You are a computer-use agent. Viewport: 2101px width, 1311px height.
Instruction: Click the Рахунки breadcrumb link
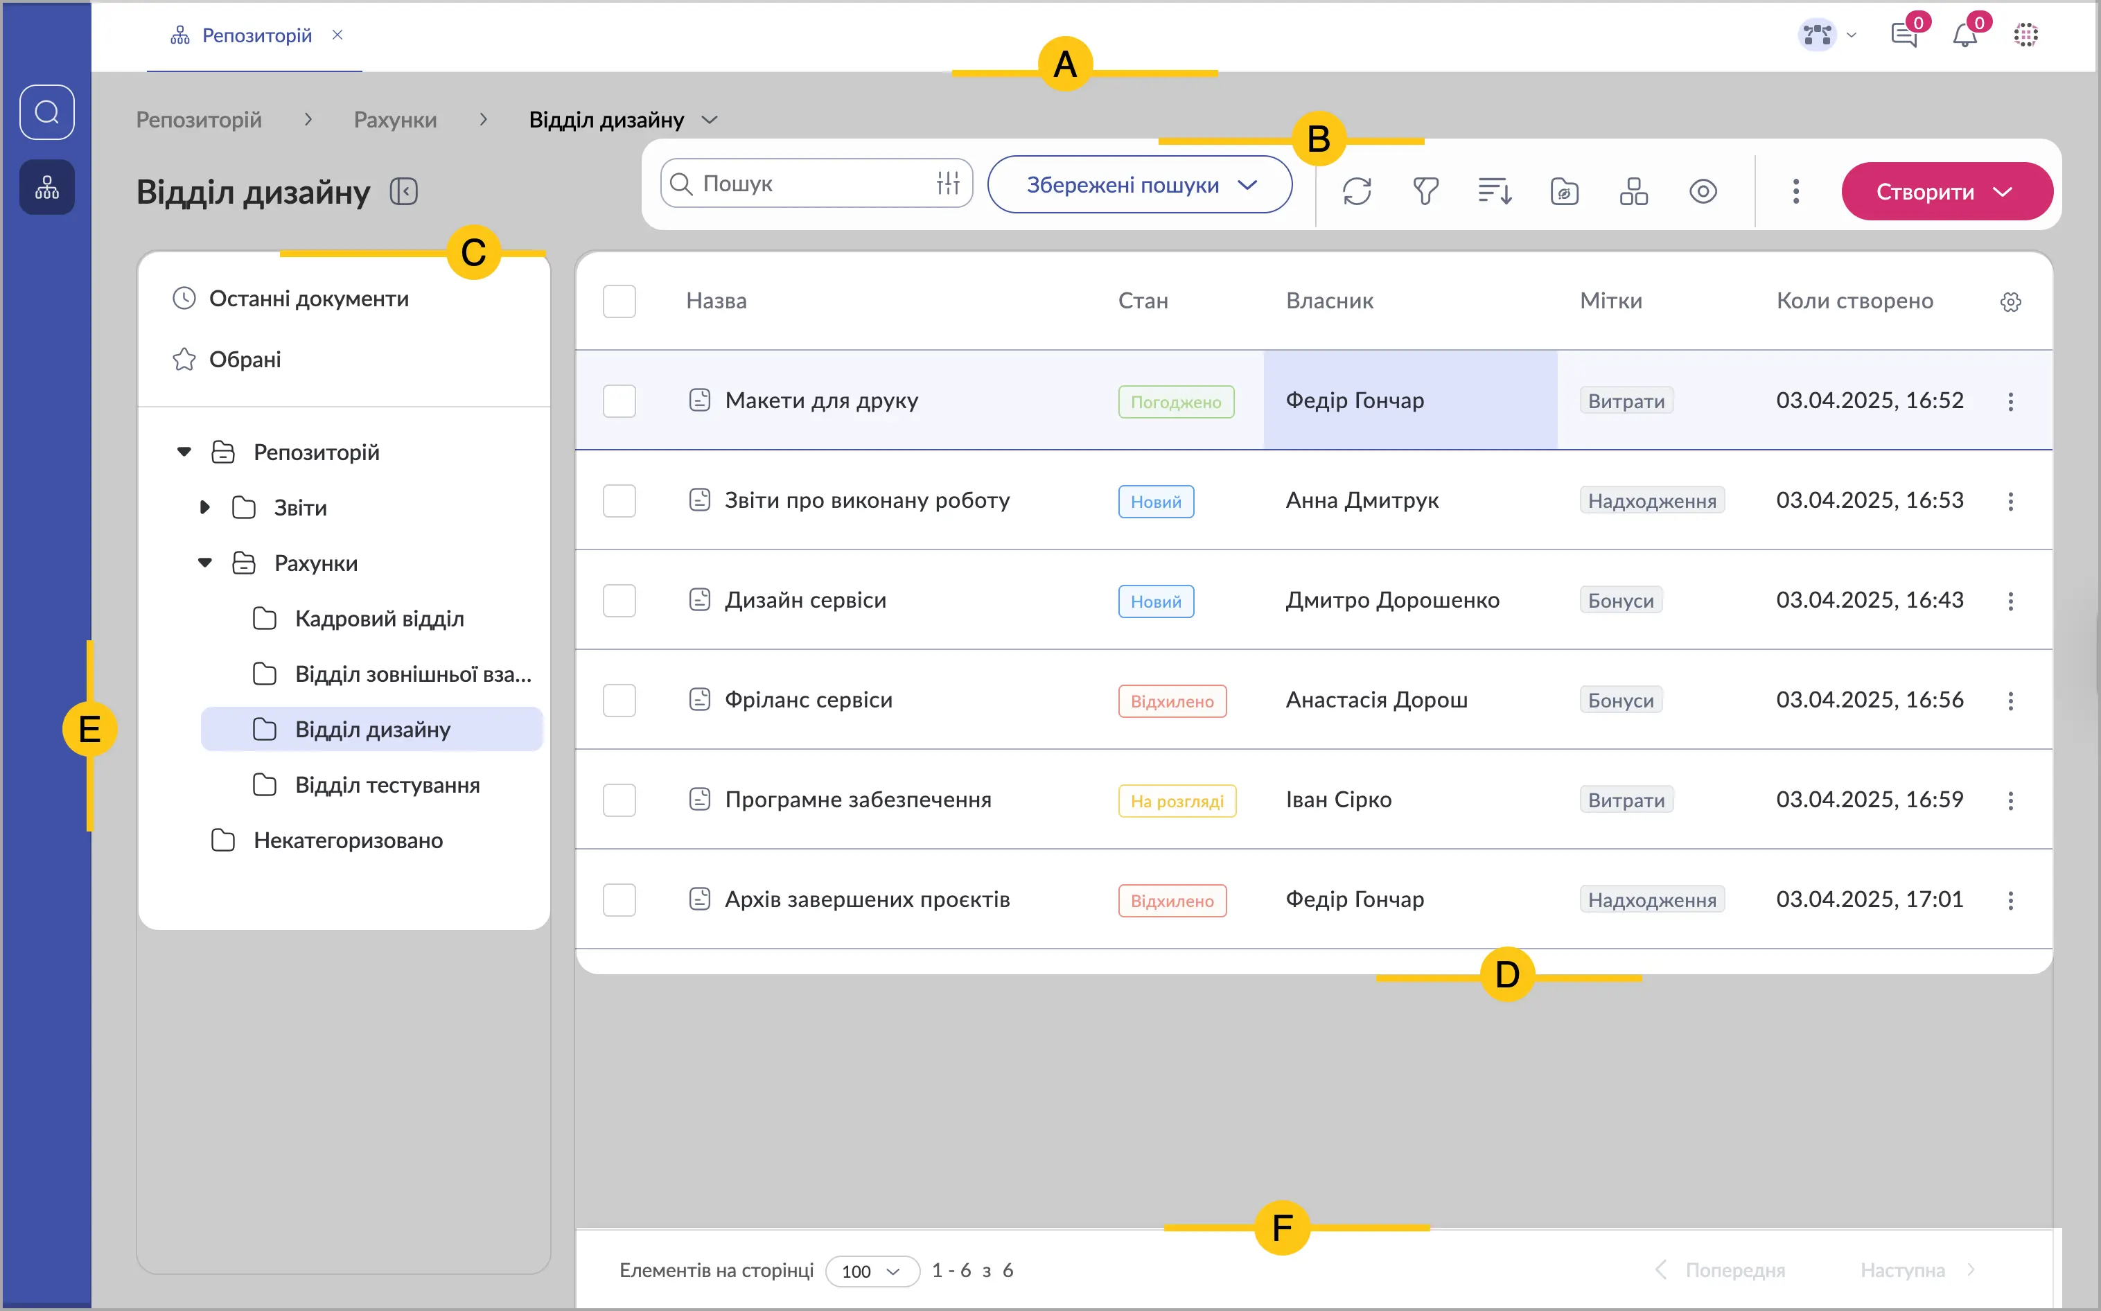394,120
